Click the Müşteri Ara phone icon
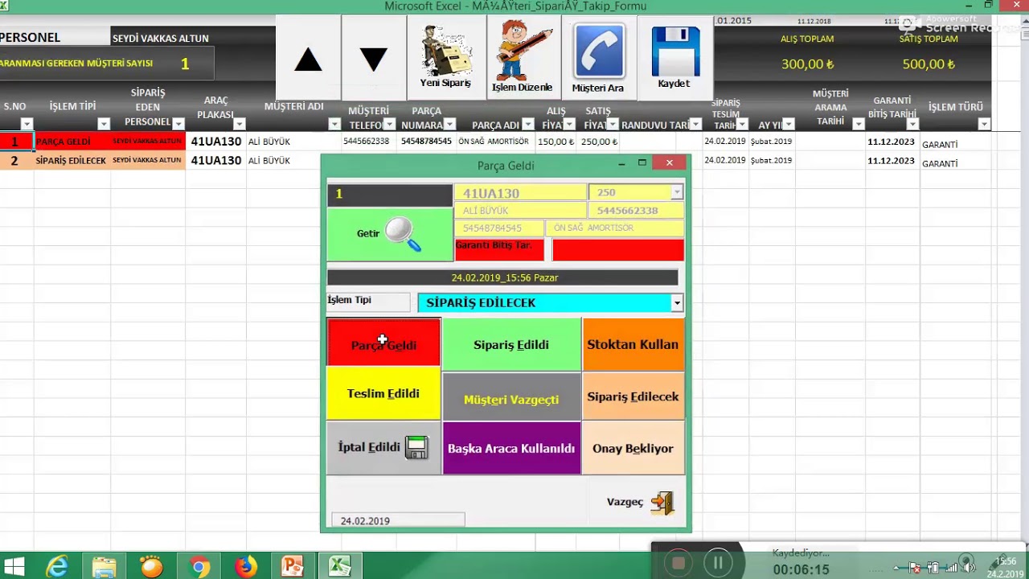1029x579 pixels. click(598, 57)
